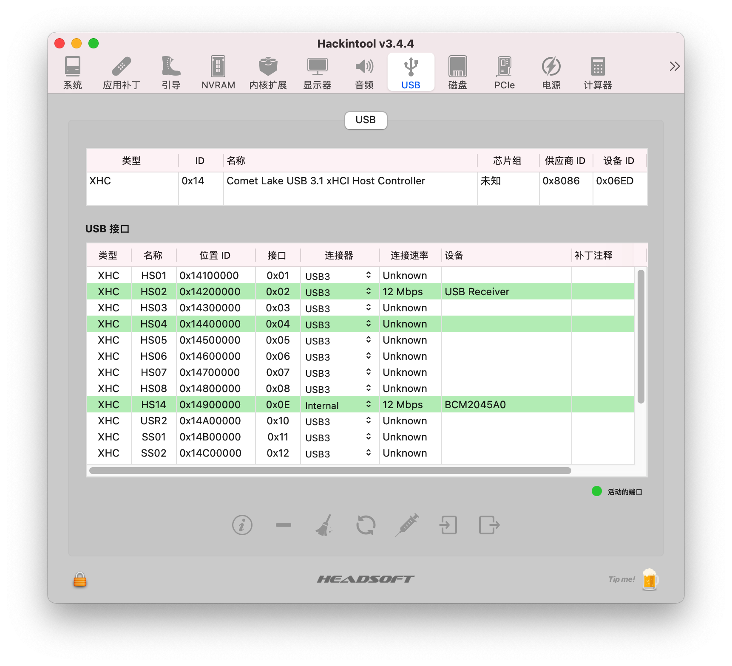
Task: Click the info button below the port list
Action: (242, 525)
